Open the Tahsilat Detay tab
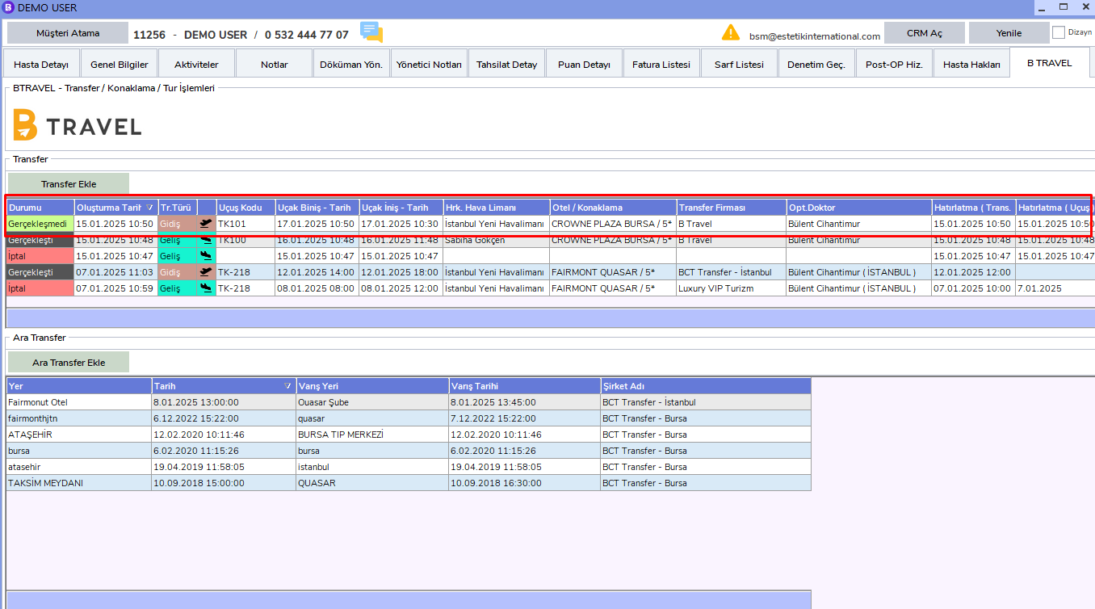The image size is (1095, 609). click(506, 64)
